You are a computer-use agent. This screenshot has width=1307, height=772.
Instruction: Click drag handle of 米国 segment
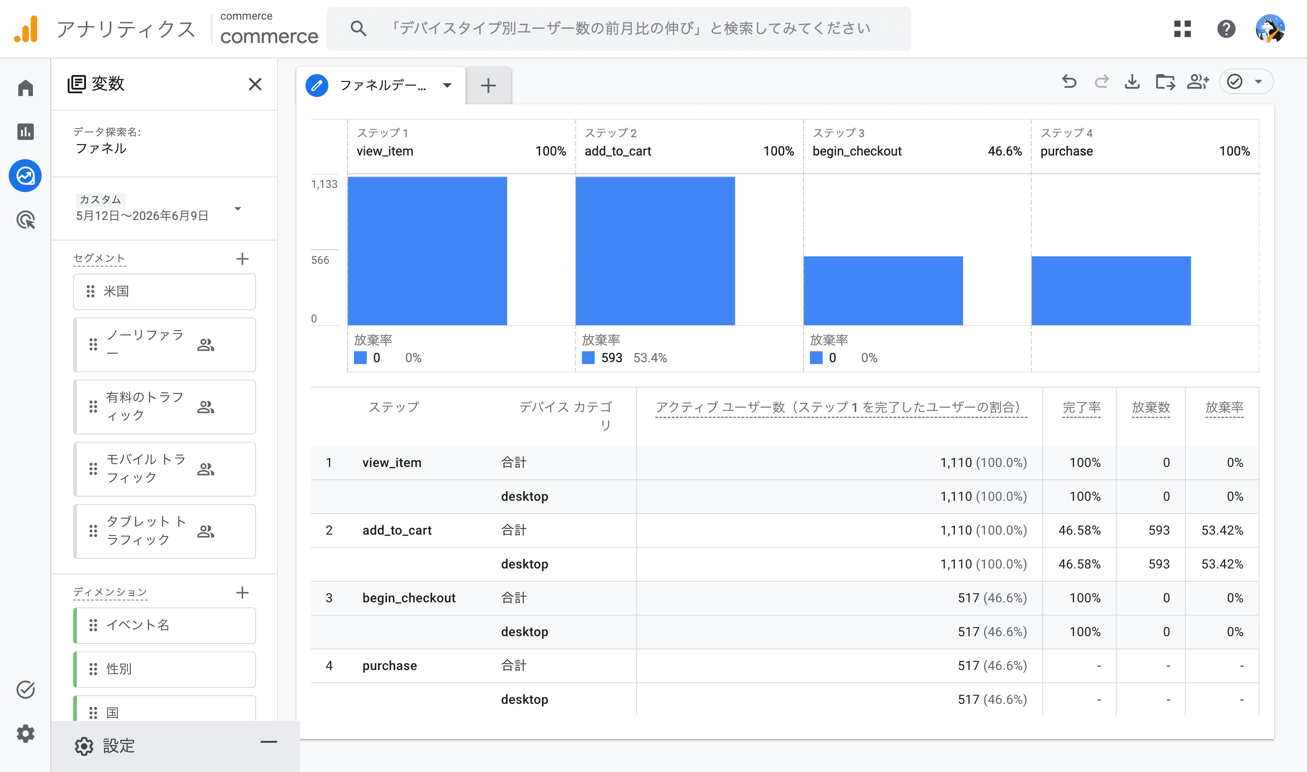coord(91,291)
